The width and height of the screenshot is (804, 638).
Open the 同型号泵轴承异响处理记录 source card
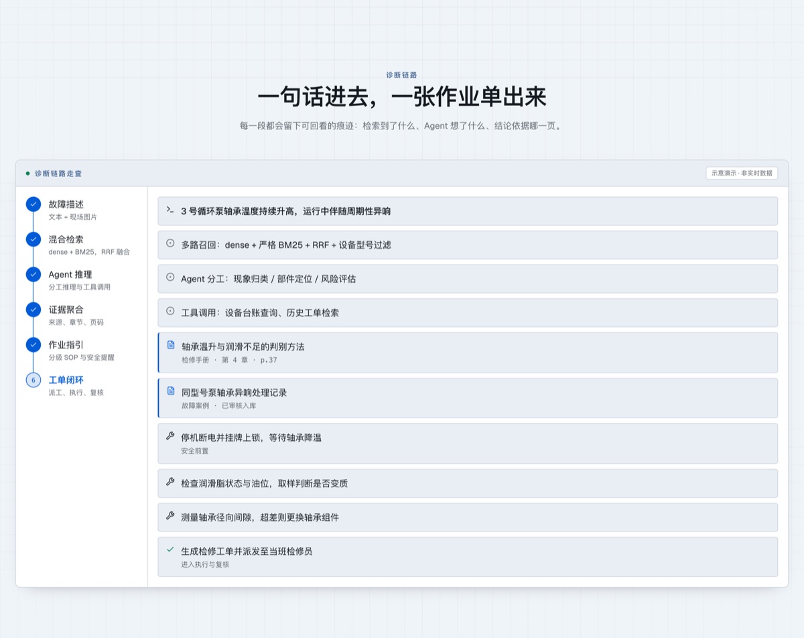(x=468, y=398)
